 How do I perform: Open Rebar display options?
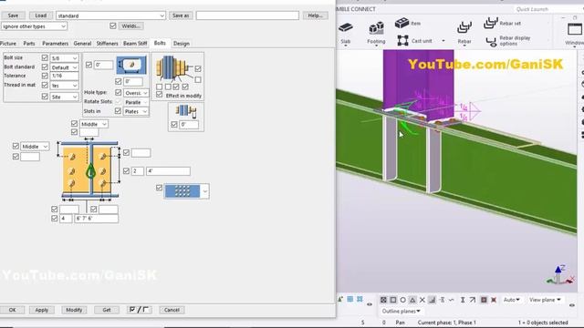click(508, 41)
